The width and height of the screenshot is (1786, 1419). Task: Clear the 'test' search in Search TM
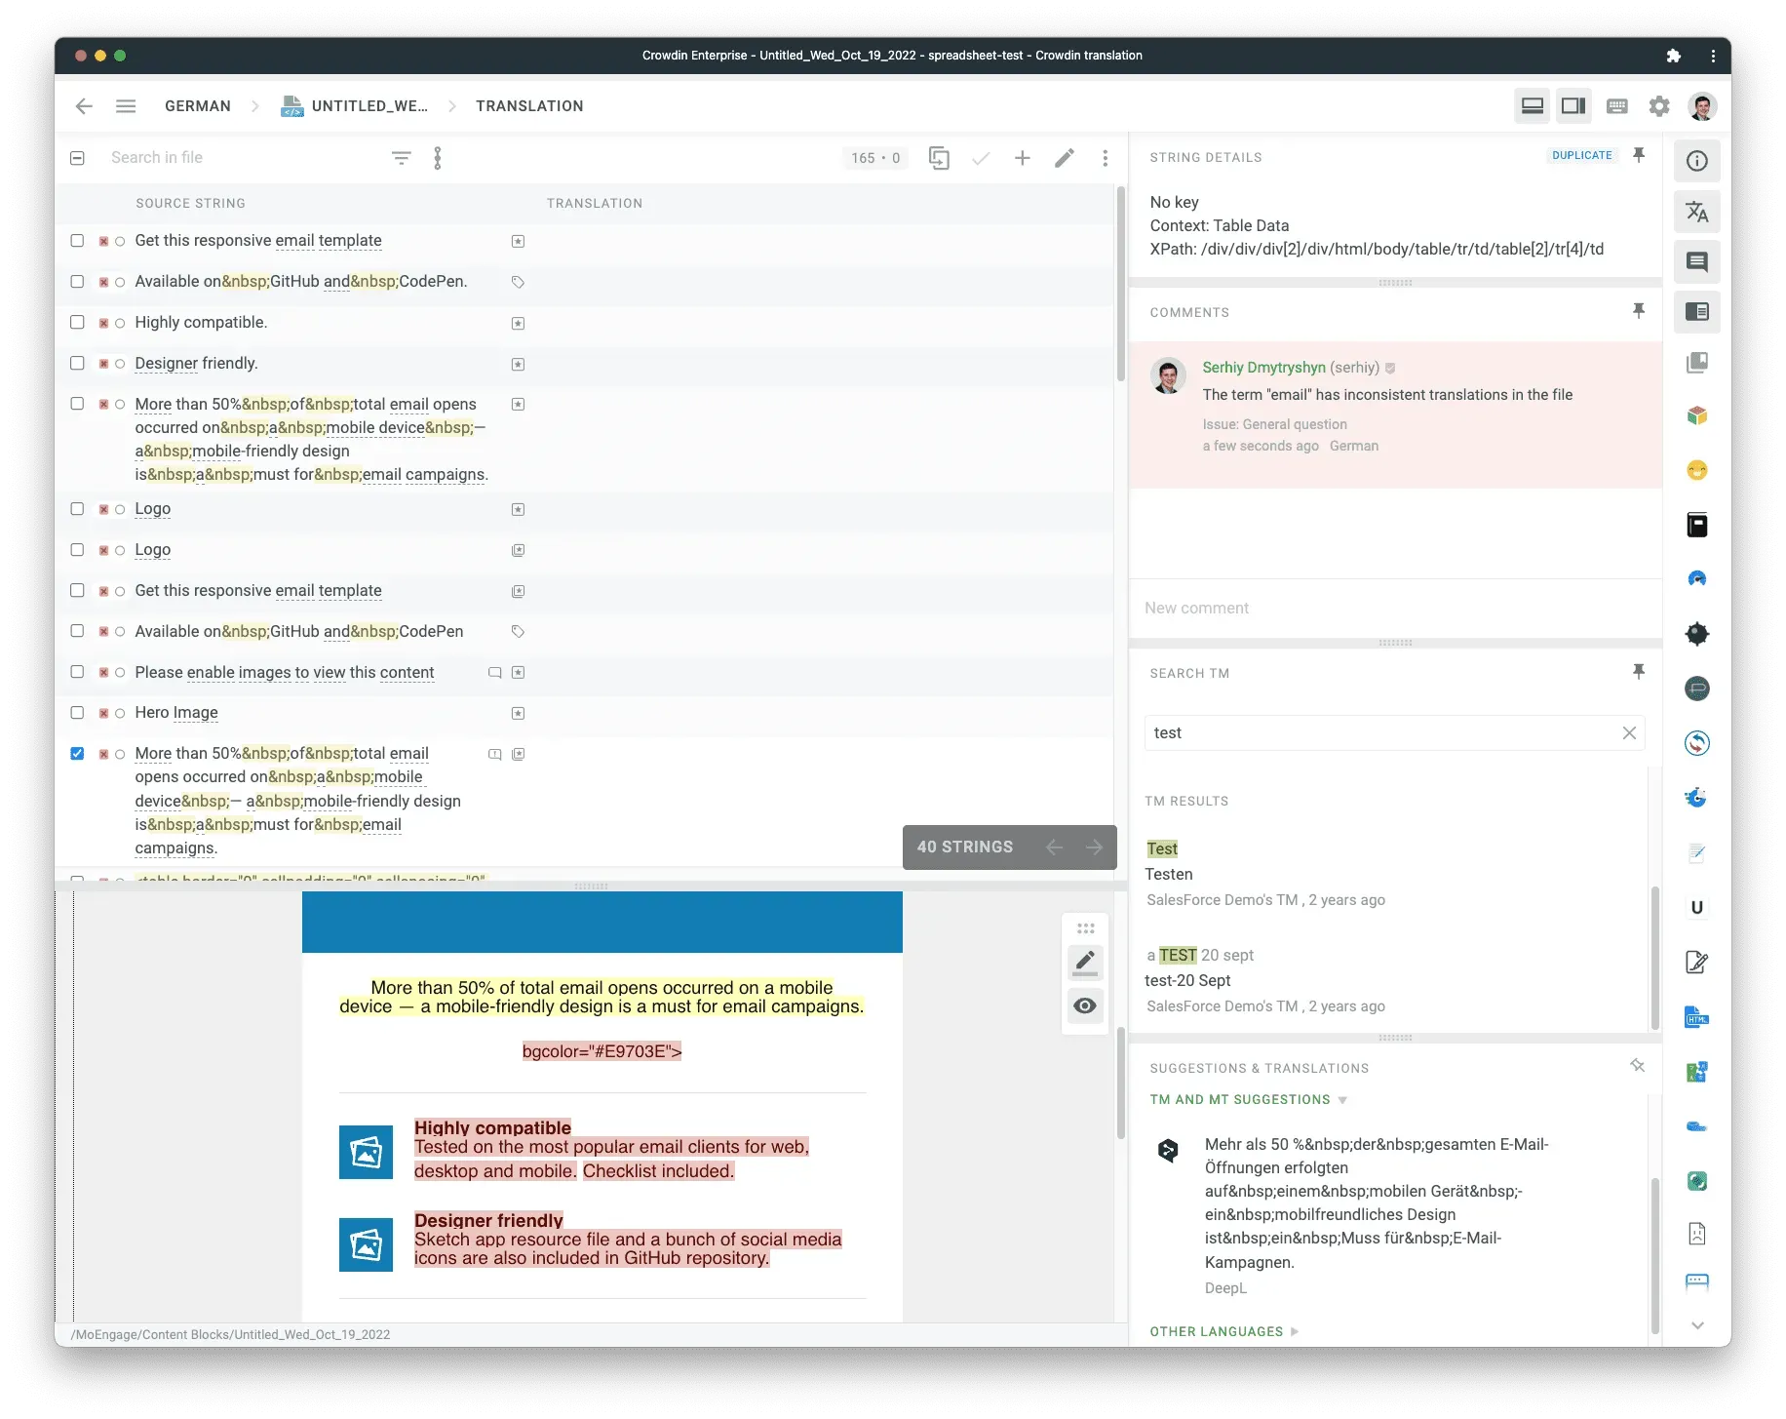pyautogui.click(x=1629, y=732)
